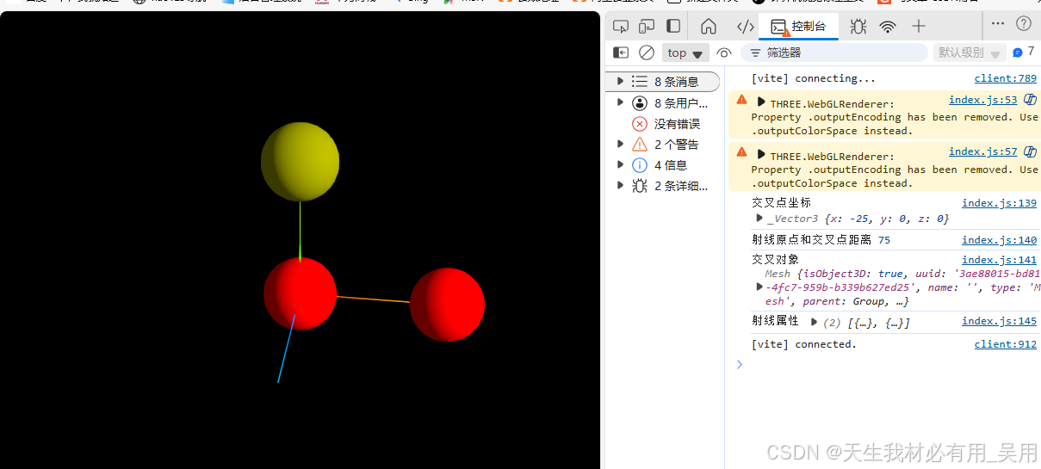Create a live expression with eye icon
The image size is (1041, 469).
(724, 52)
